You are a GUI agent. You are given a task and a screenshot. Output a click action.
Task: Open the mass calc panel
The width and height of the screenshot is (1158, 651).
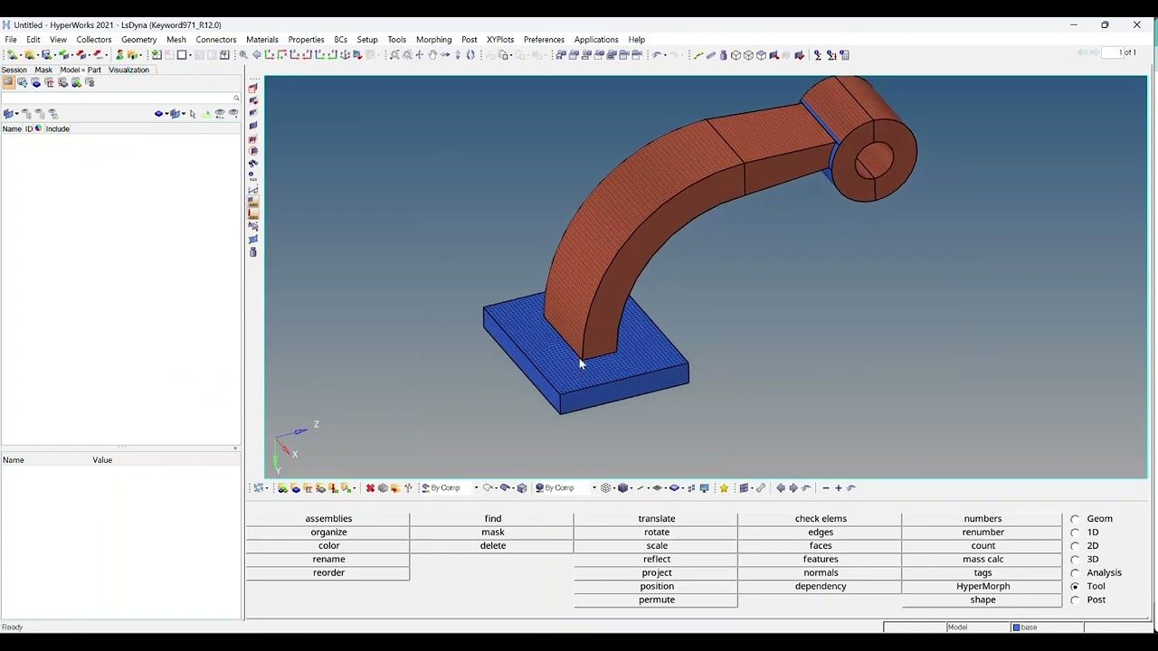coord(982,560)
